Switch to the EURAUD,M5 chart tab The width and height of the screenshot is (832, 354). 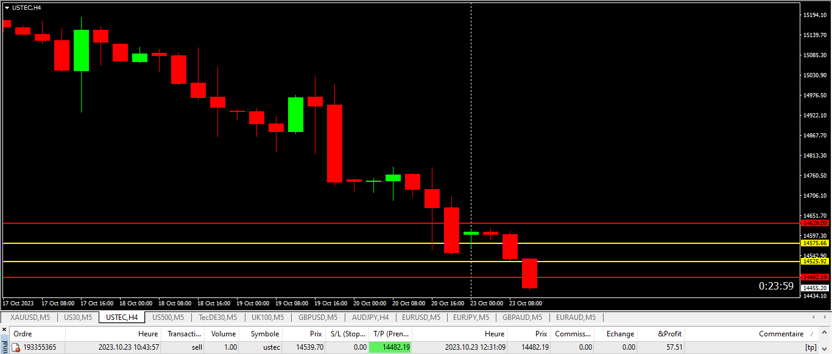point(576,318)
